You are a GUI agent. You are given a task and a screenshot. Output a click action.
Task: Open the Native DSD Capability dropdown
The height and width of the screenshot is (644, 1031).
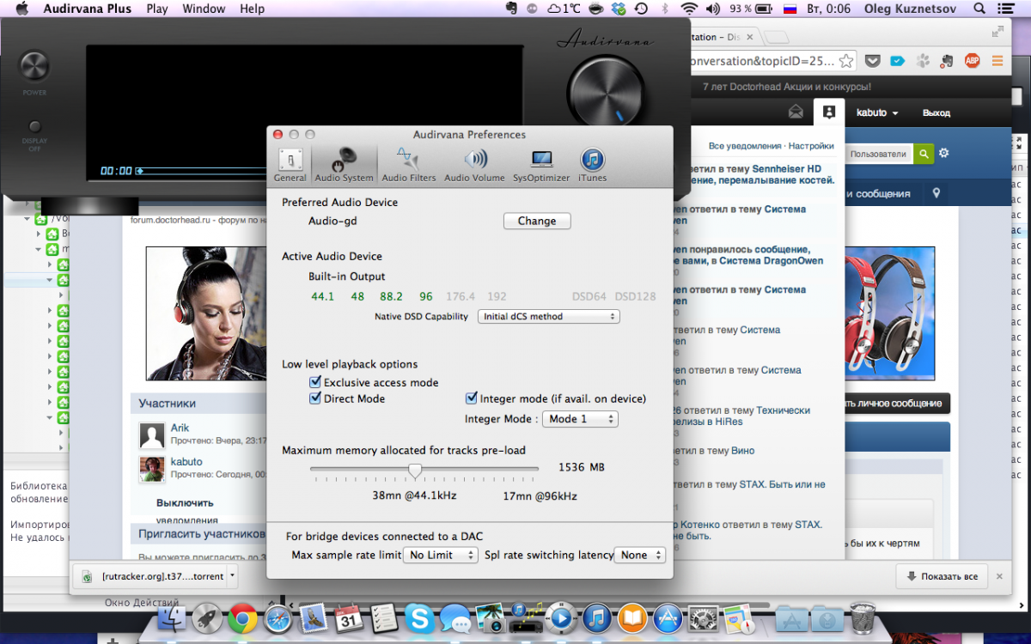[x=548, y=317]
